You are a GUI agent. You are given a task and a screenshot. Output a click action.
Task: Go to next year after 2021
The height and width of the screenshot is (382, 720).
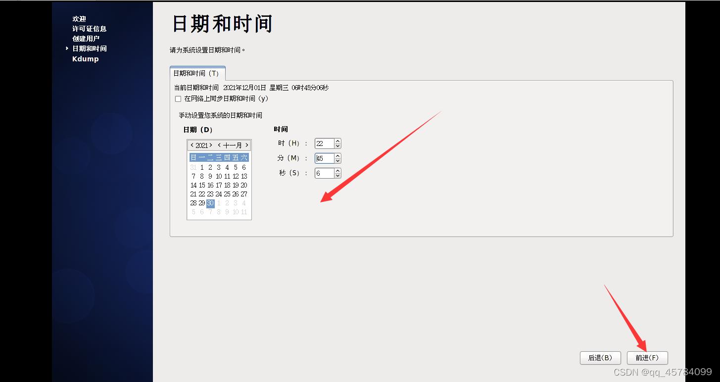(x=211, y=145)
